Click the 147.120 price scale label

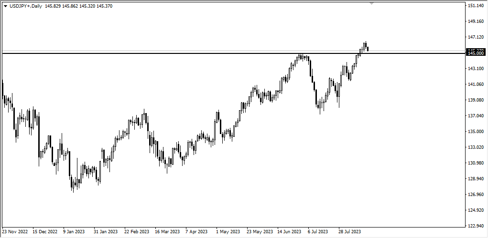point(476,37)
